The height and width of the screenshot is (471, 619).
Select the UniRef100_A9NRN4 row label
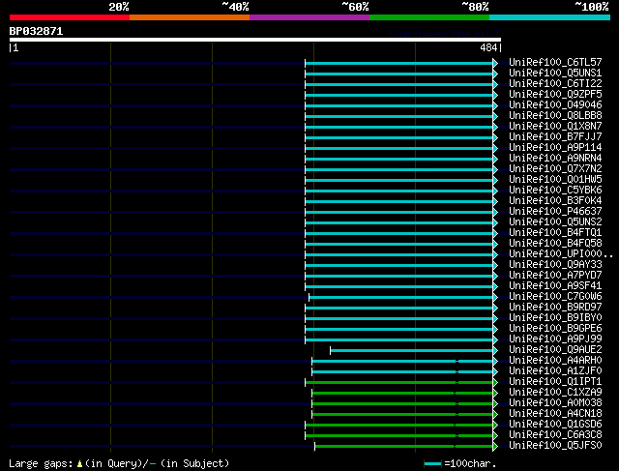555,159
